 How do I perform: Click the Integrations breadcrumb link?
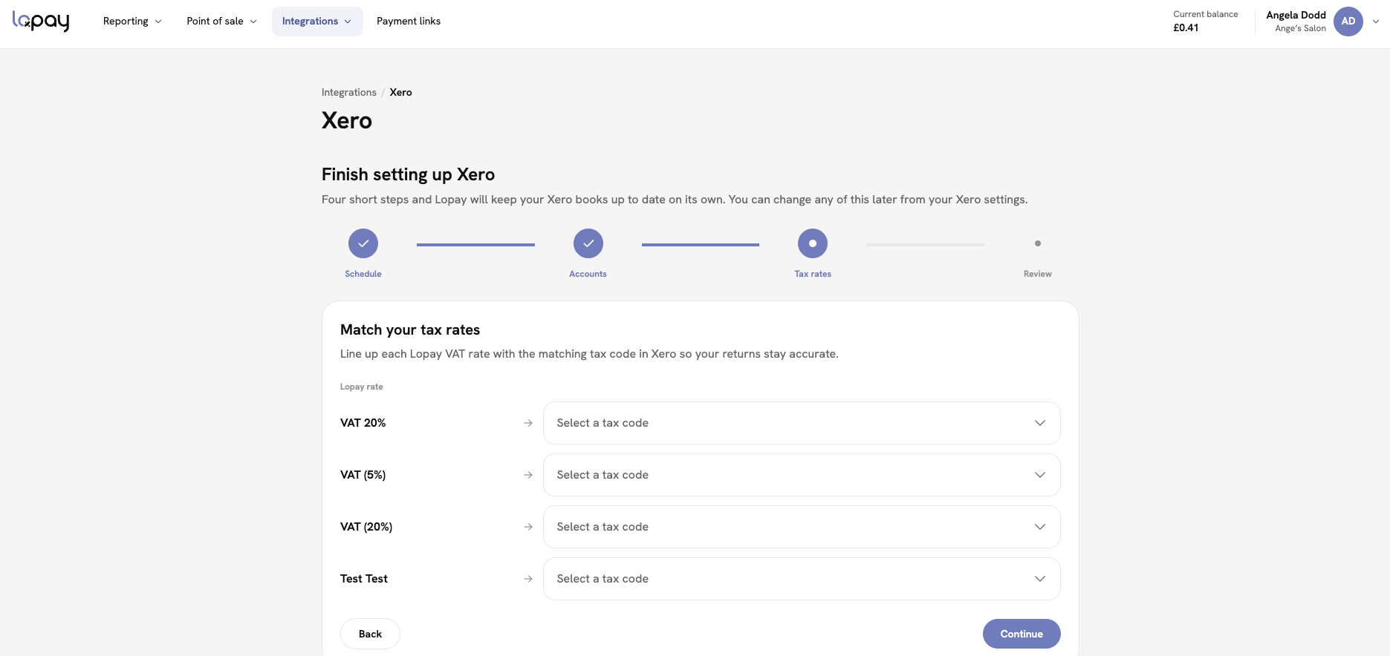349,93
